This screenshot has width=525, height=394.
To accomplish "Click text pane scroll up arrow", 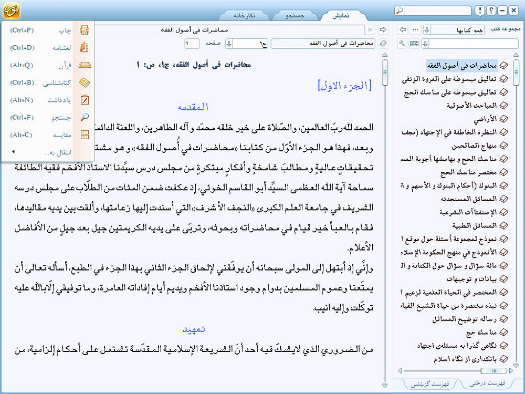I will tap(385, 55).
